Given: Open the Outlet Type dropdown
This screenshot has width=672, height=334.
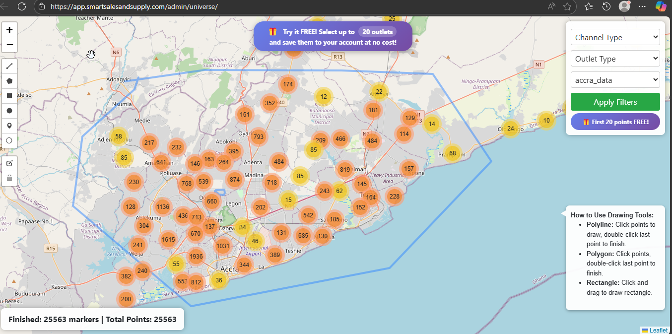Looking at the screenshot, I should [x=615, y=59].
